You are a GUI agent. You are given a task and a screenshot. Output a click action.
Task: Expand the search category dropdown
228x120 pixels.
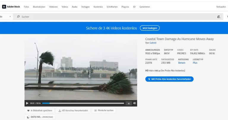point(6,17)
